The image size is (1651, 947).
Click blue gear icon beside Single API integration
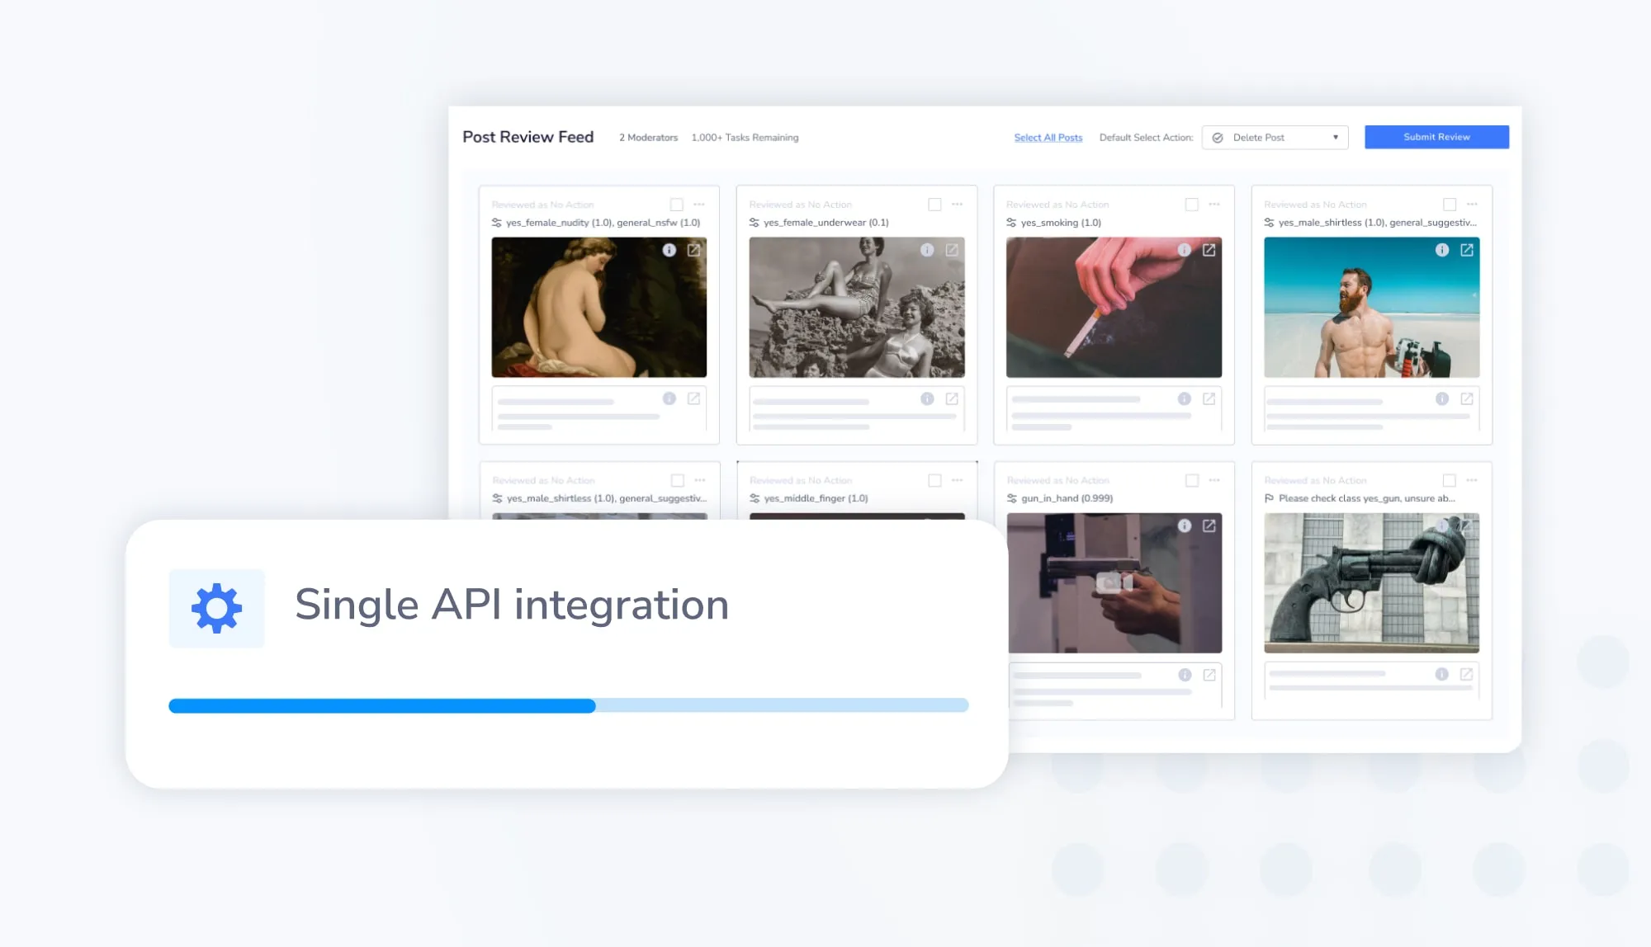pyautogui.click(x=216, y=608)
